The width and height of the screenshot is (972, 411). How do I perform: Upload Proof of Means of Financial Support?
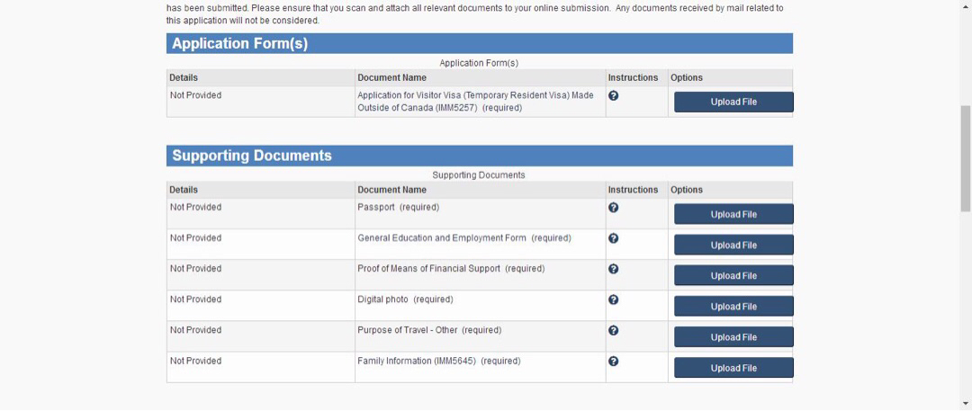733,275
